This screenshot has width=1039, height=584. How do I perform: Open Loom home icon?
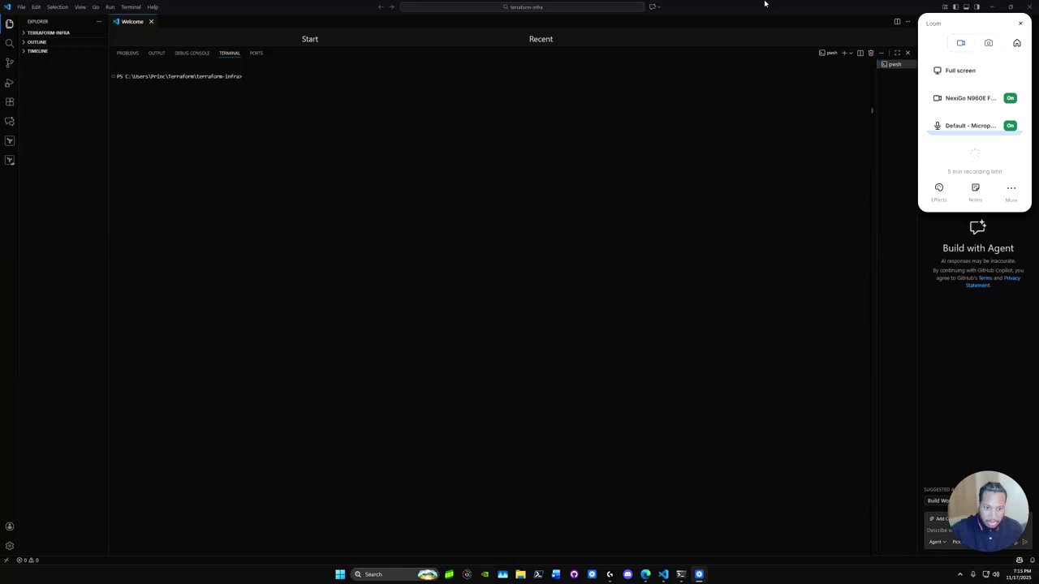1017,43
